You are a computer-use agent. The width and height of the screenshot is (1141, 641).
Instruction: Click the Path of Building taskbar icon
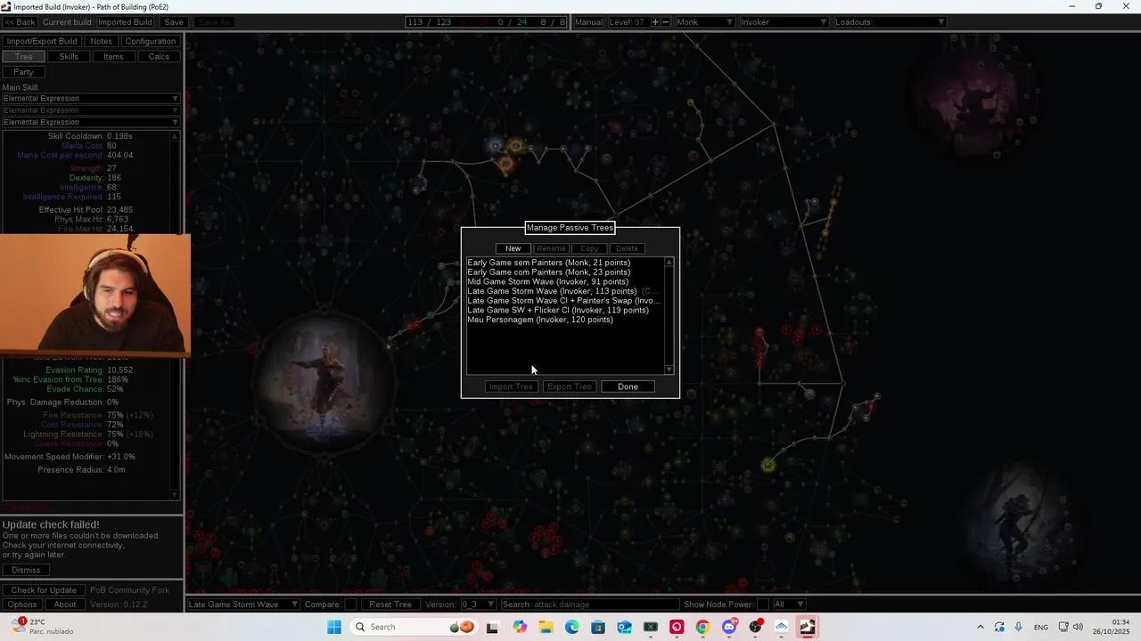(808, 627)
